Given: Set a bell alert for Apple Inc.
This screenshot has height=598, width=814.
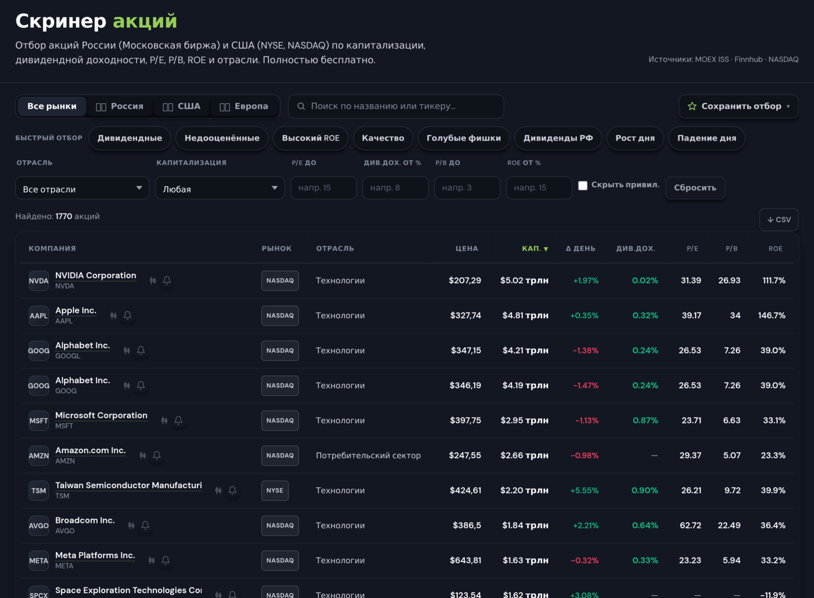Looking at the screenshot, I should (128, 315).
